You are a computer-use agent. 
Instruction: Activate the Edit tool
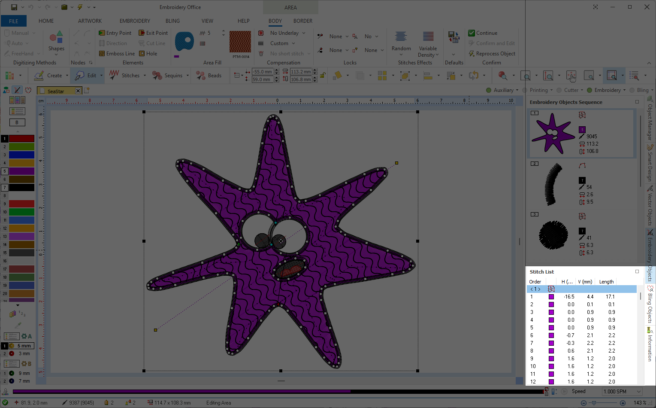(86, 76)
